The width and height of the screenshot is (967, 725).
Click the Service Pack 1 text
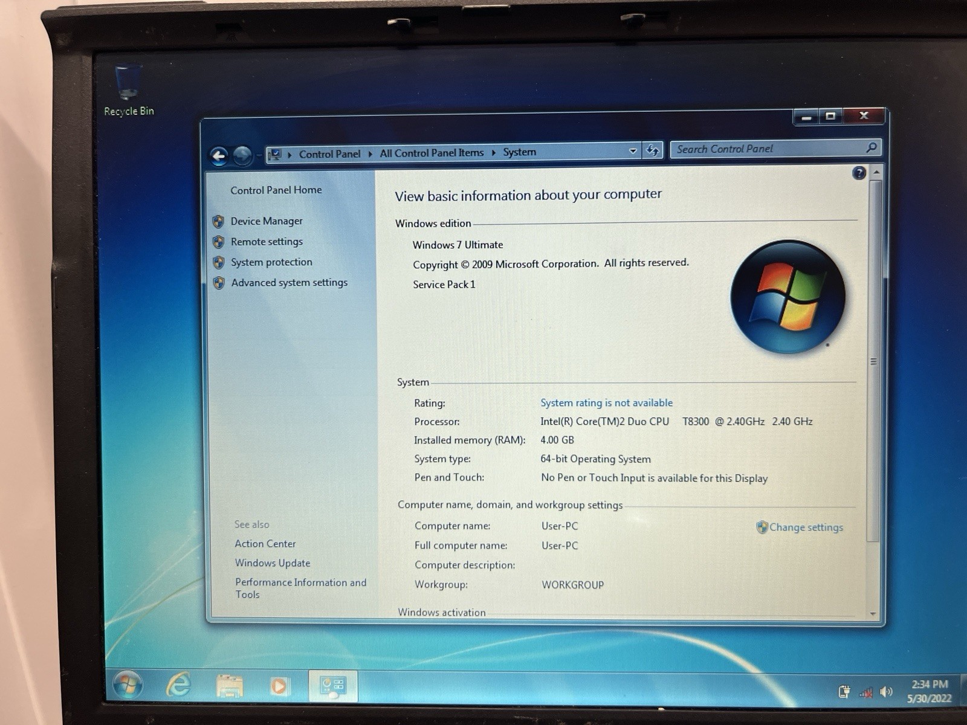click(x=444, y=284)
